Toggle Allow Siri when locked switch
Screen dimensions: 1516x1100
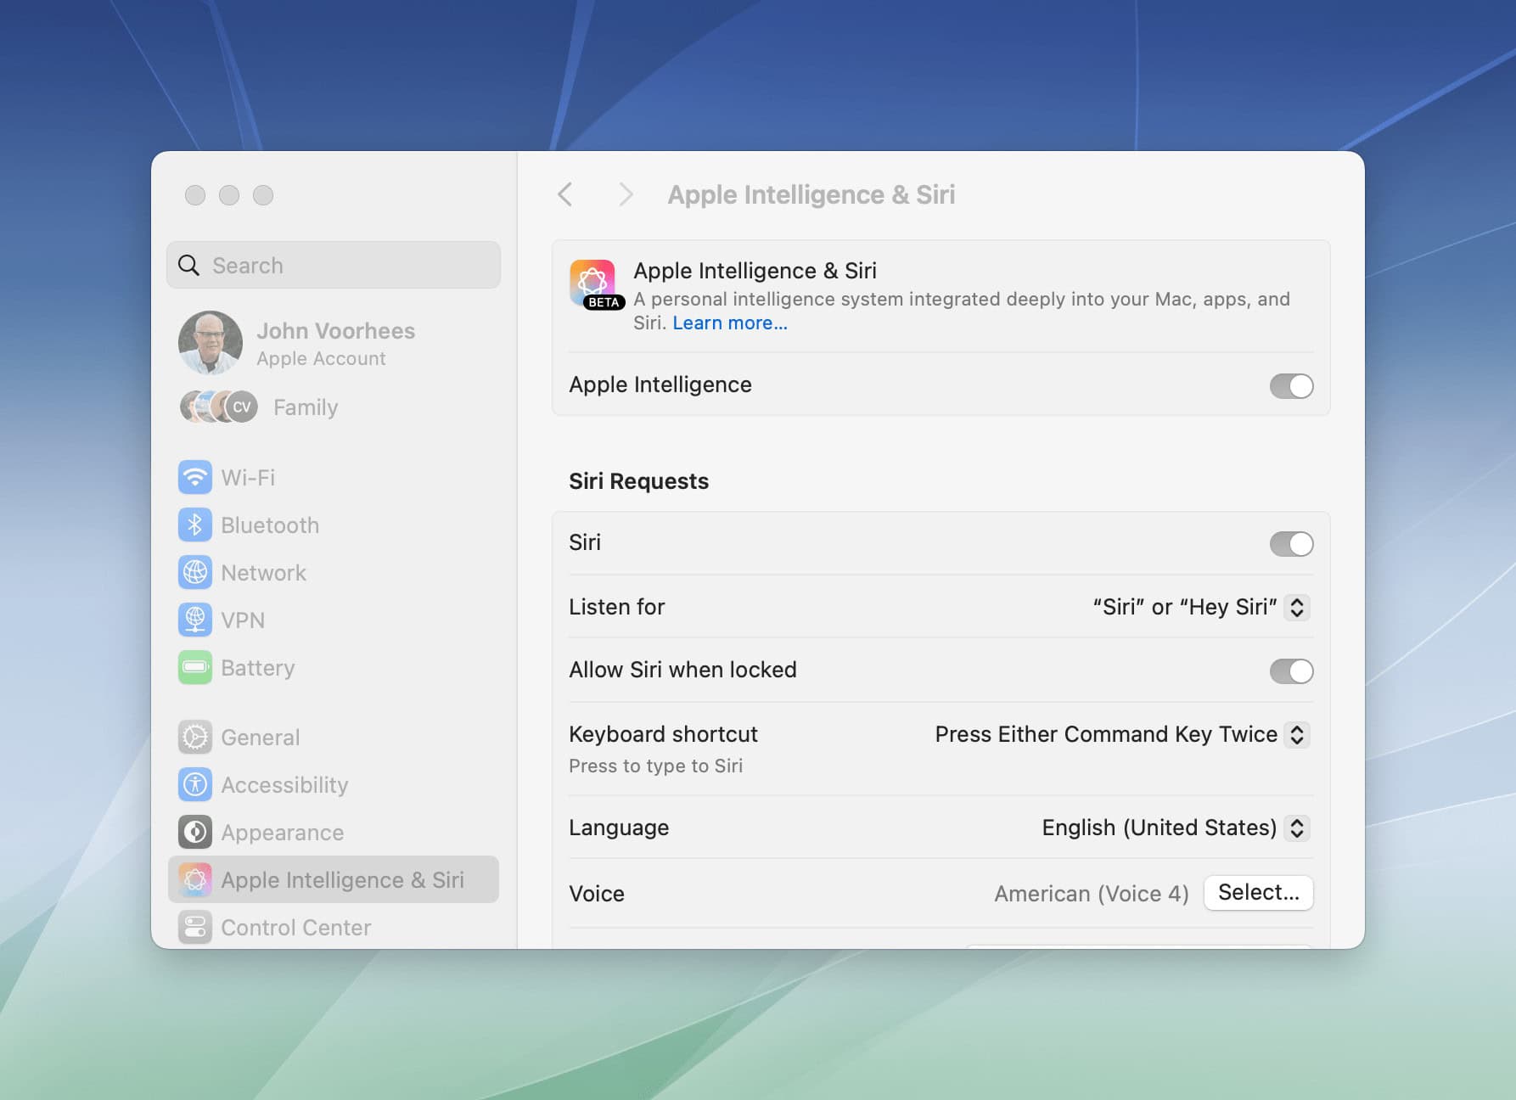1291,671
